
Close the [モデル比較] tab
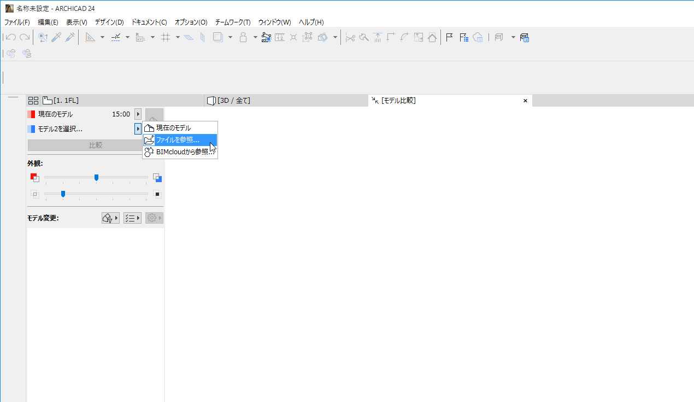525,101
